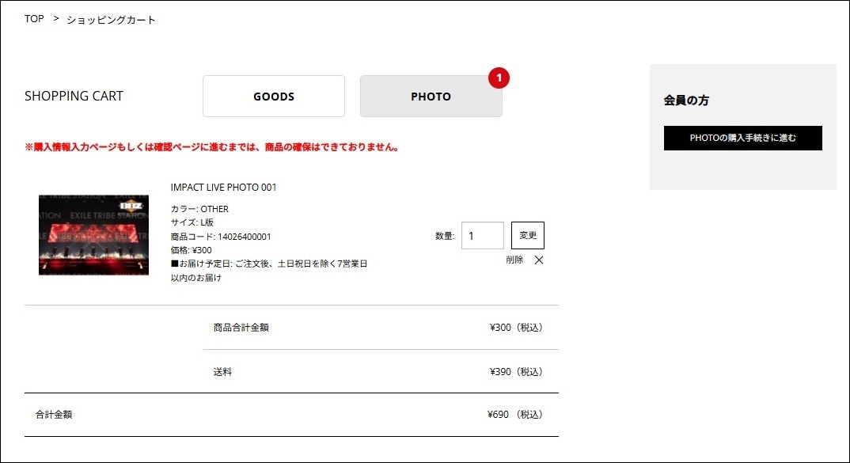Click the IMPACT LIVE PHOTO 001 product title
The height and width of the screenshot is (463, 850).
tap(224, 188)
